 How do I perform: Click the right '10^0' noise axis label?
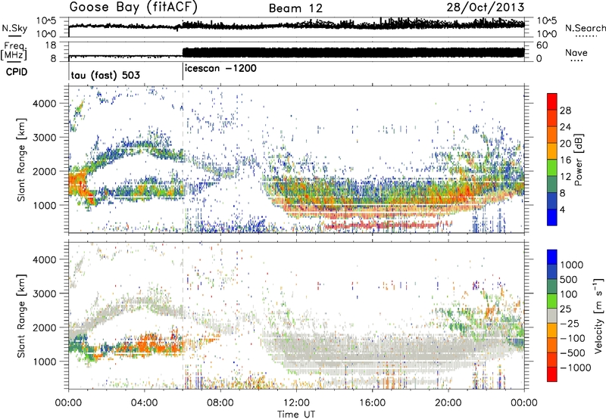coord(546,34)
